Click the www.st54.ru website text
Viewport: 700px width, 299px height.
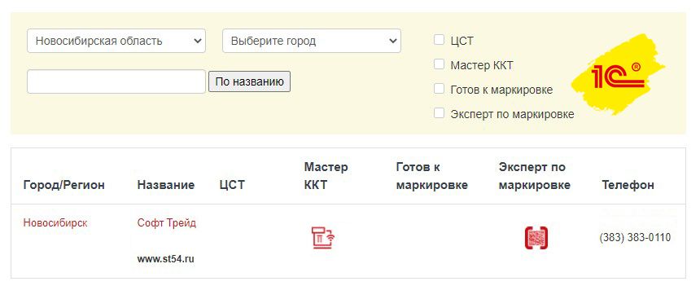click(165, 259)
